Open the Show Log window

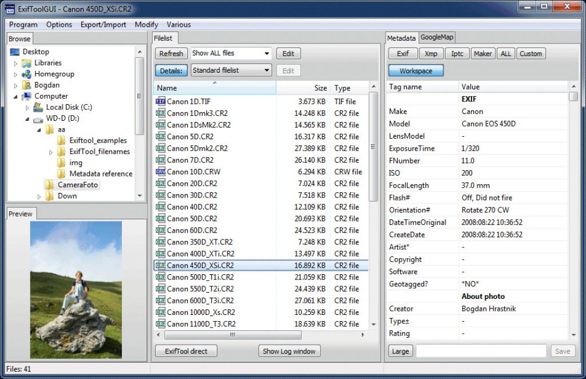pyautogui.click(x=289, y=350)
